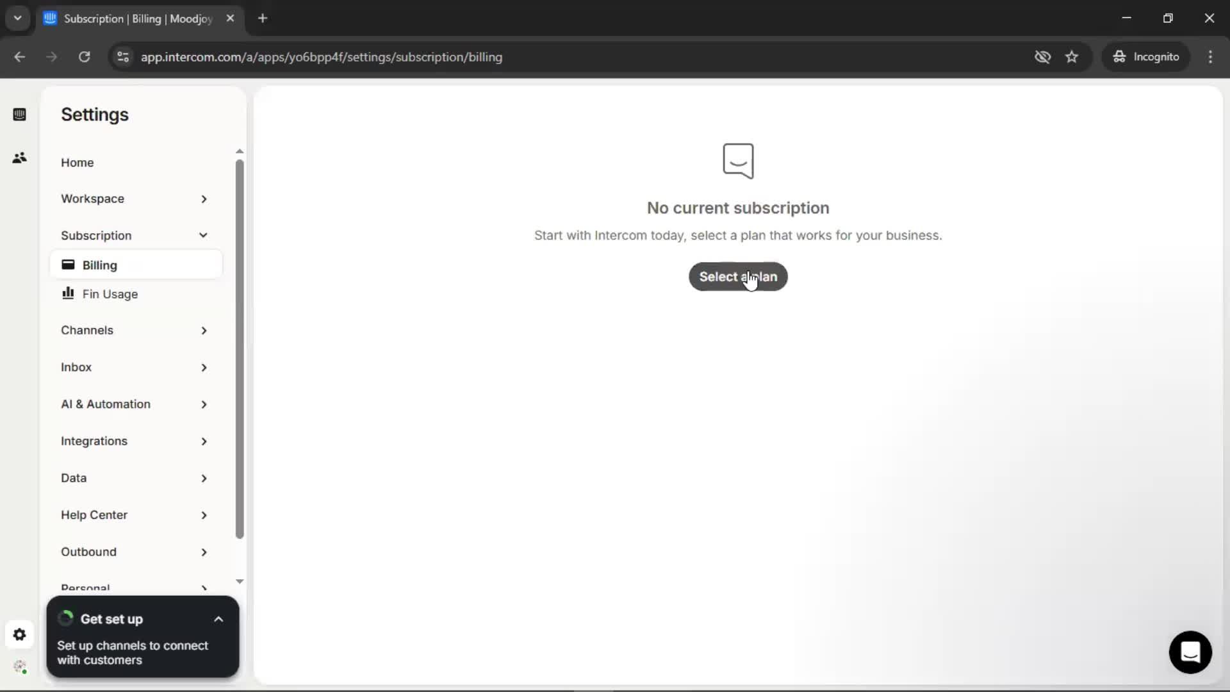This screenshot has width=1230, height=692.
Task: Click the third-party cookies blocked eye icon
Action: [x=1042, y=56]
